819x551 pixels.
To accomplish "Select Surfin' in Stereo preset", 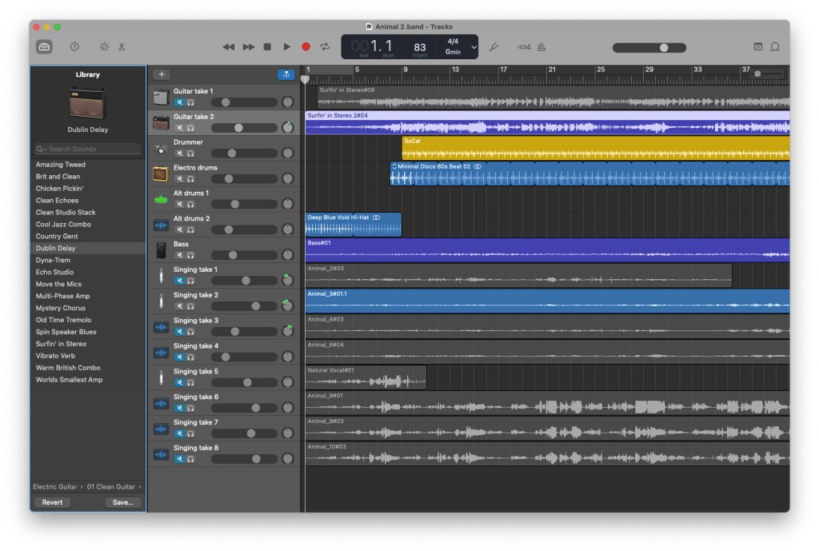I will (61, 344).
